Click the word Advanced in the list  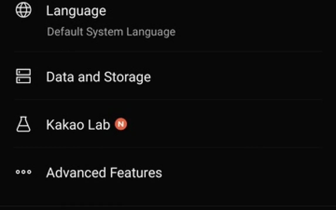pyautogui.click(x=76, y=172)
